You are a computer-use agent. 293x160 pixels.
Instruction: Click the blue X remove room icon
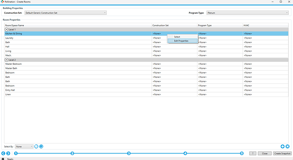point(287,146)
